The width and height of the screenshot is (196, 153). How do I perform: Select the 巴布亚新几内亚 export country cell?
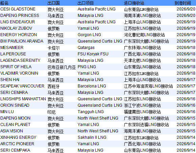62,67
